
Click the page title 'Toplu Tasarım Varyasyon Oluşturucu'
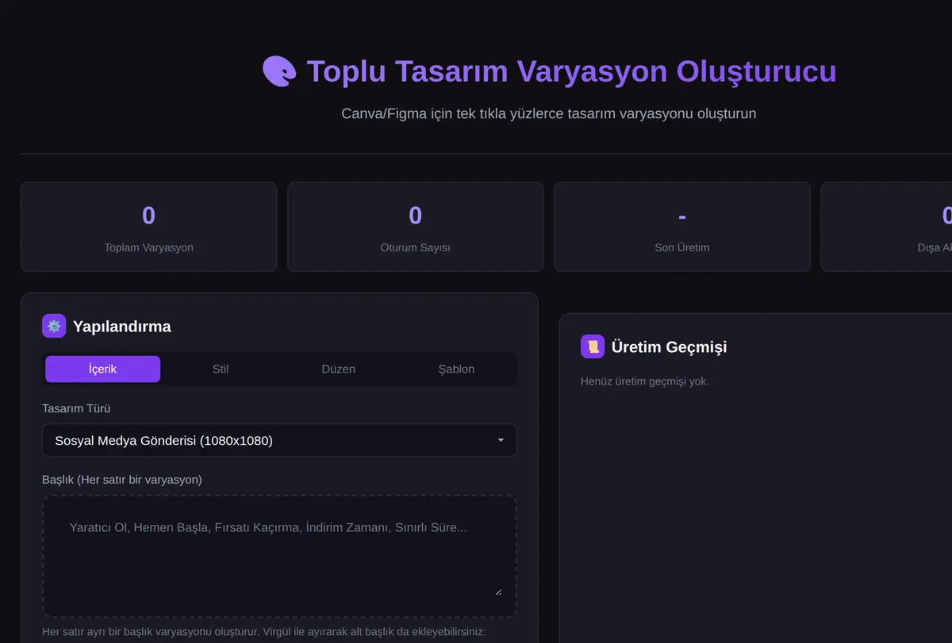click(x=571, y=71)
